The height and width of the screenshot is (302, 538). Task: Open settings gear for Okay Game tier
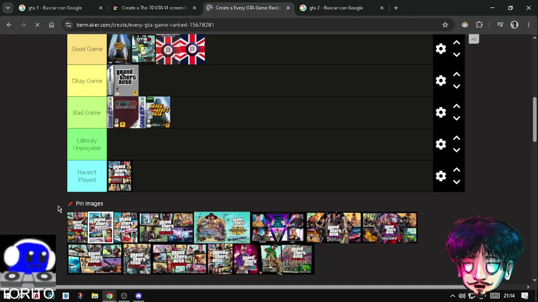click(440, 81)
